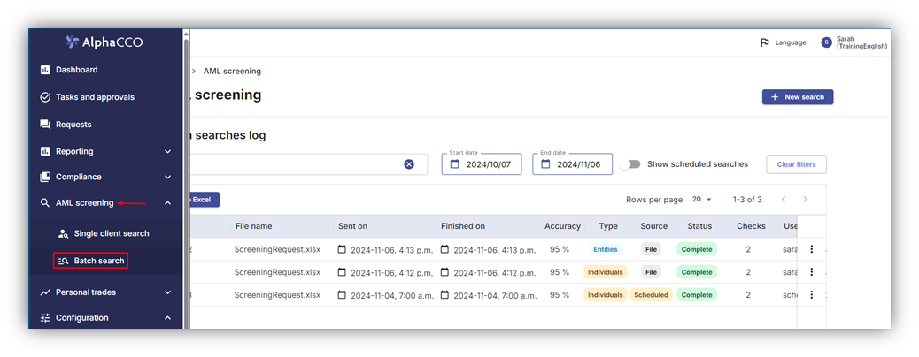Click the Personal trades trend line icon
This screenshot has width=919, height=357.
point(44,292)
